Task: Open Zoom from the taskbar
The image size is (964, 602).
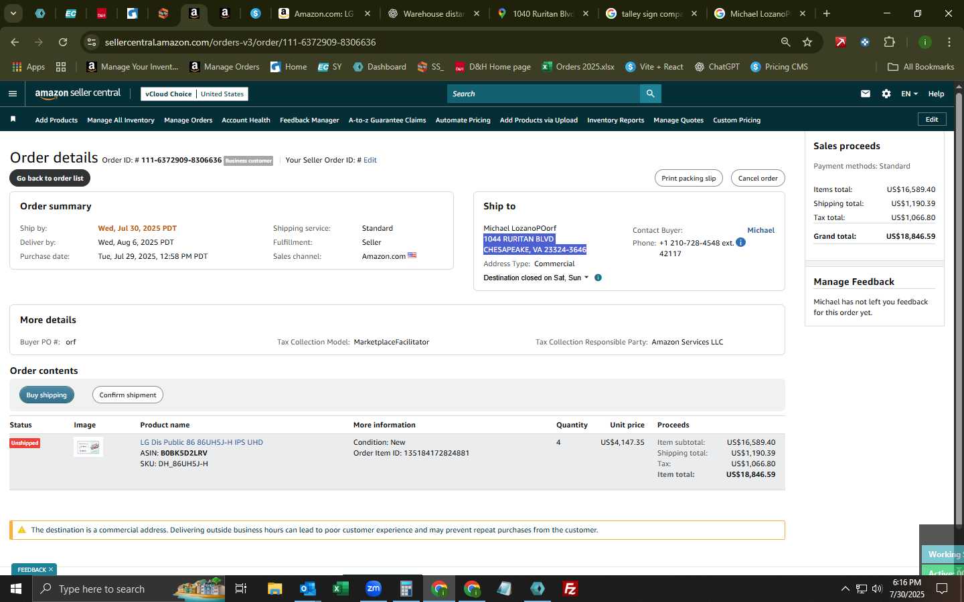Action: (373, 589)
